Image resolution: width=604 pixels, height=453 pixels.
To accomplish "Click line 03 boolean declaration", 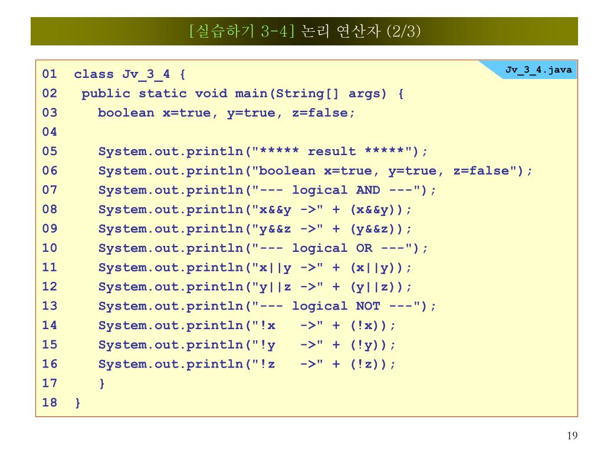I will (226, 113).
